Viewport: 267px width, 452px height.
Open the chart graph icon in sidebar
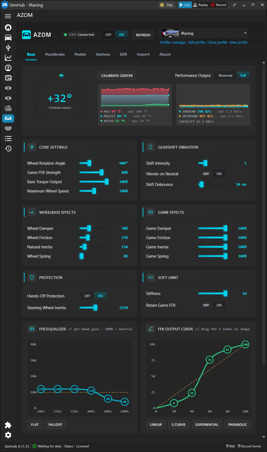pos(8,58)
